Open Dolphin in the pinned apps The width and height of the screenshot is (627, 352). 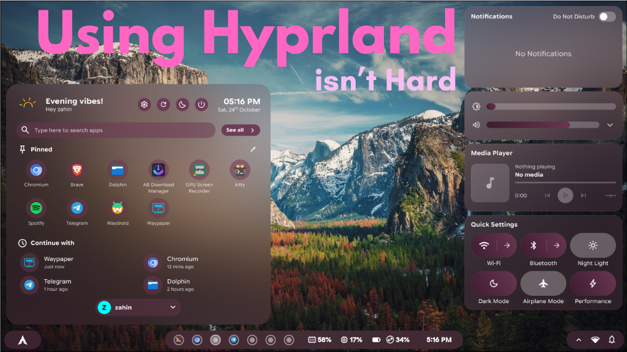point(118,170)
